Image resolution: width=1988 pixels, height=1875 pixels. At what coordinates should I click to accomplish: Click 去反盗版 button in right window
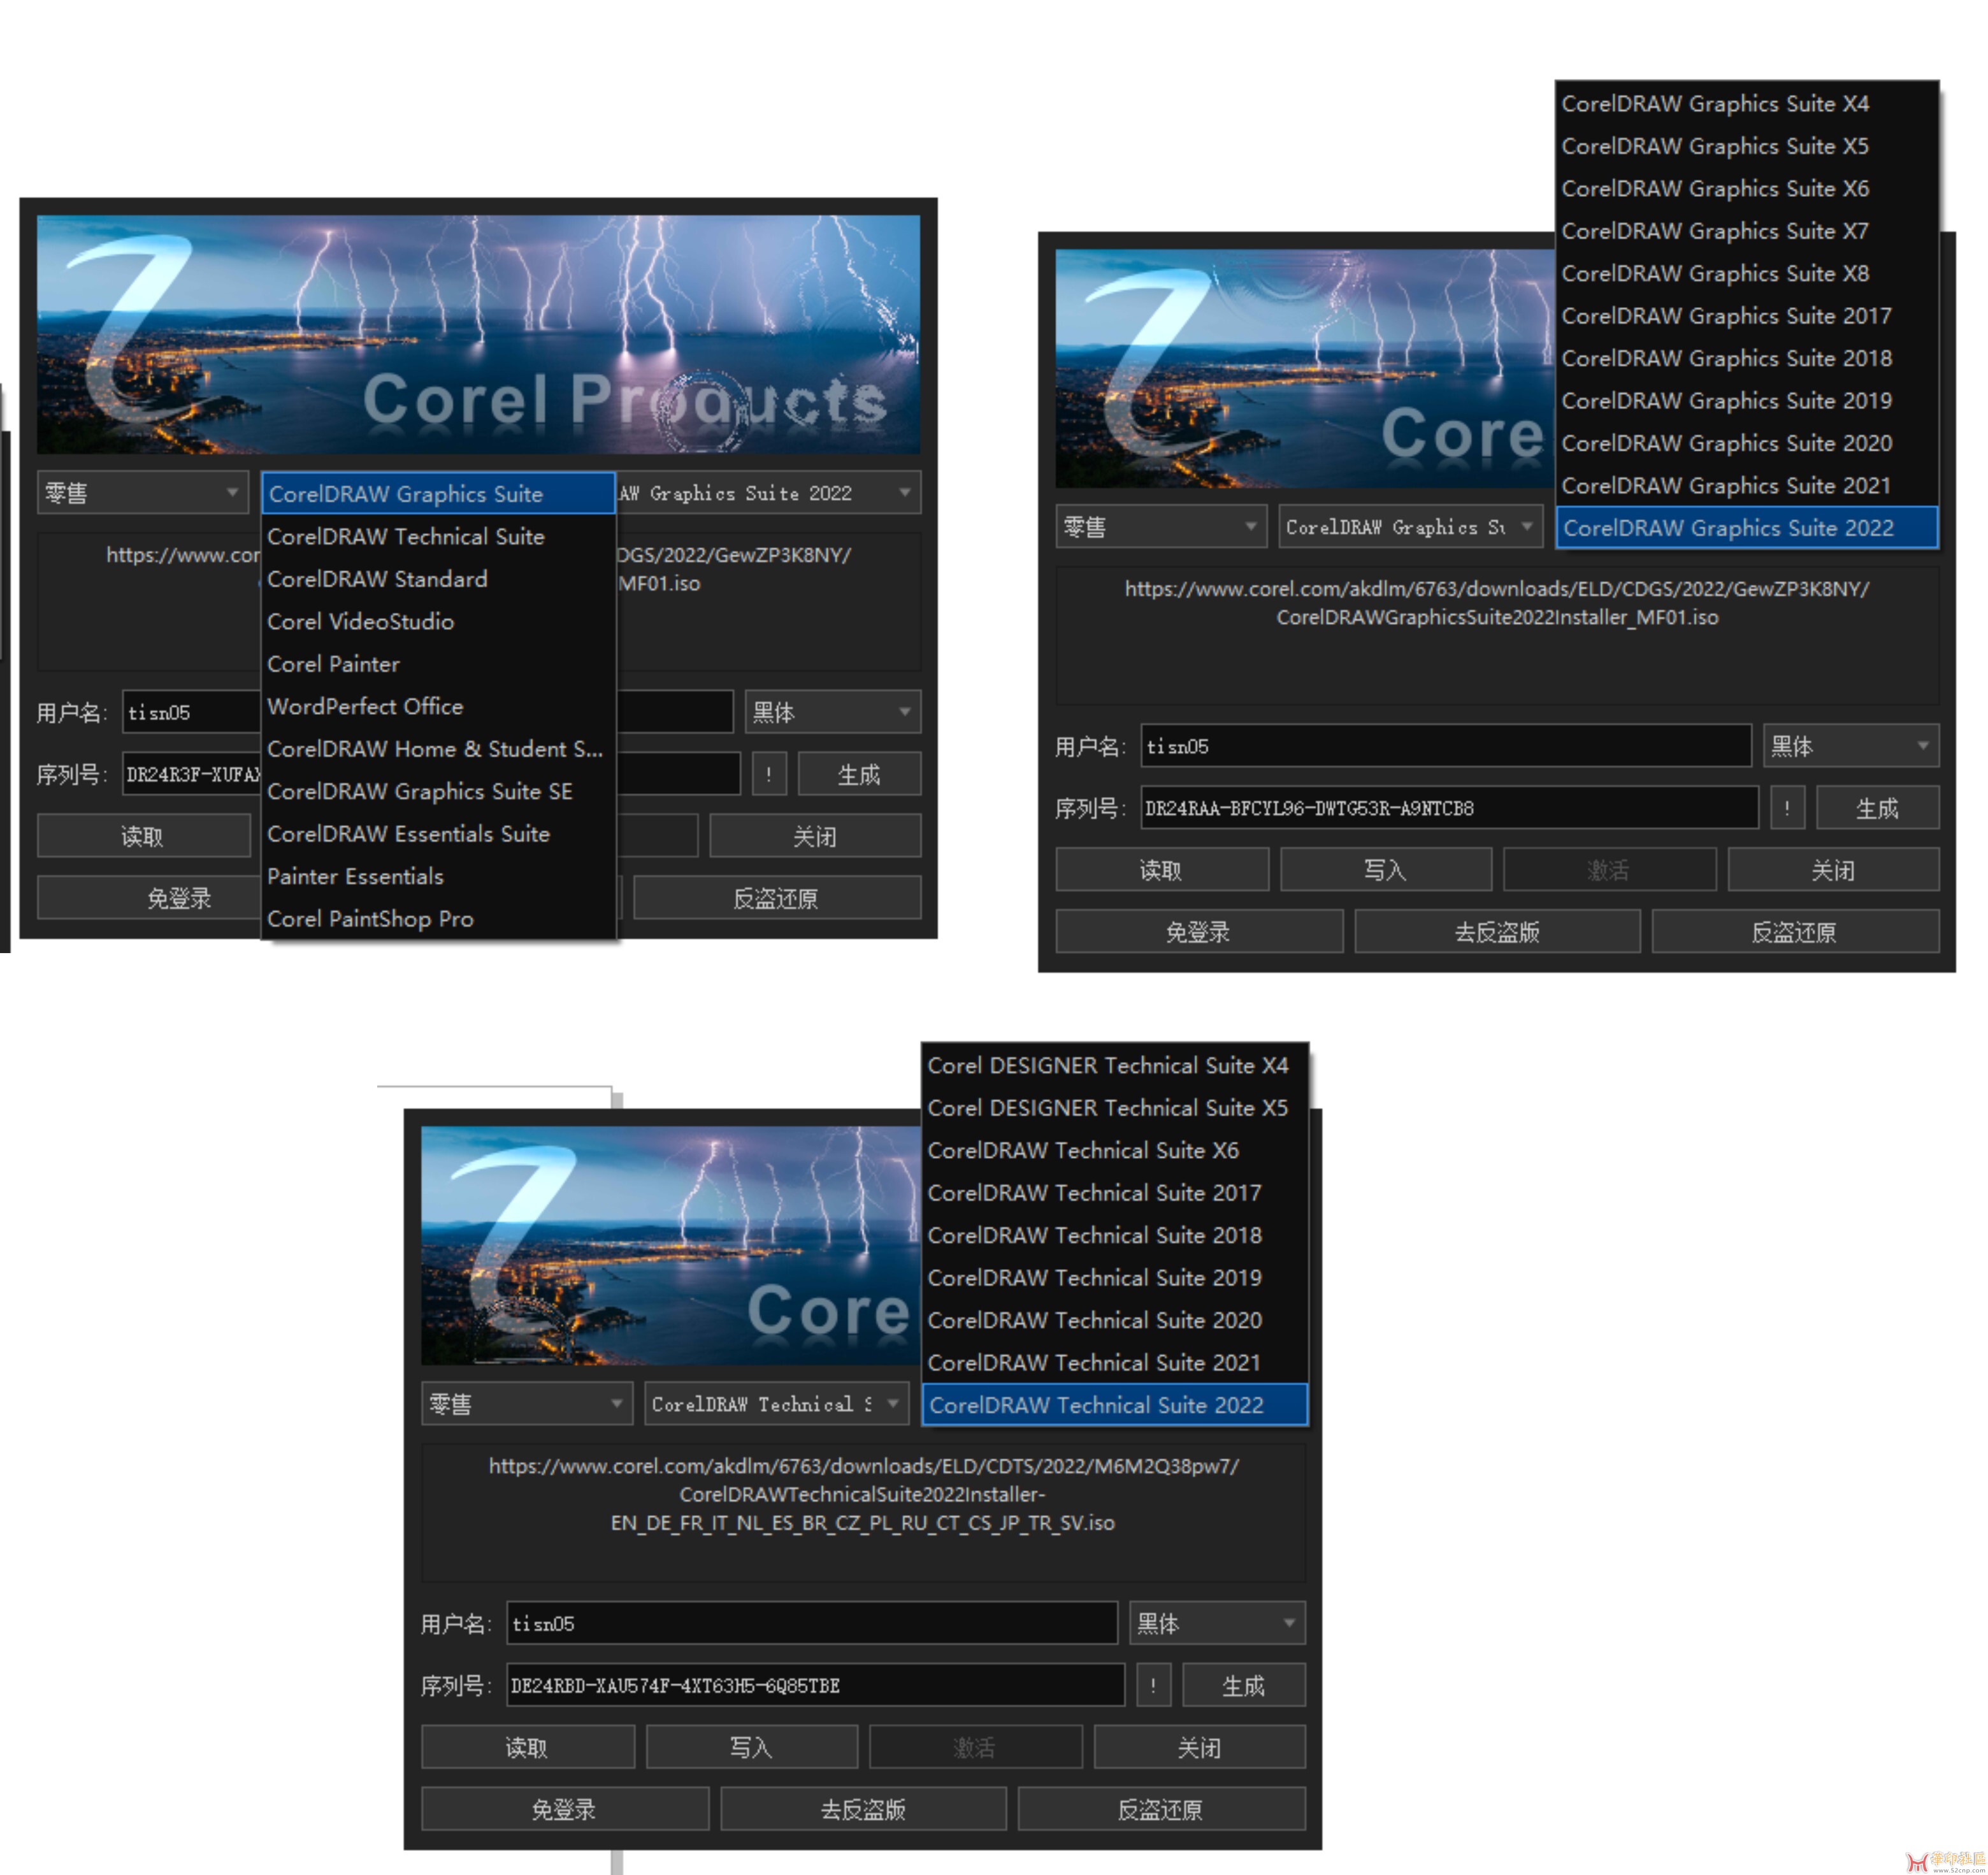tap(1497, 932)
